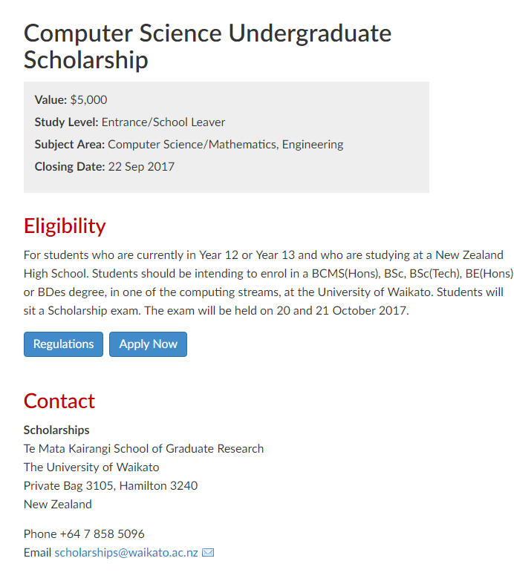Click The University of Waikato address line
The height and width of the screenshot is (584, 514).
91,467
